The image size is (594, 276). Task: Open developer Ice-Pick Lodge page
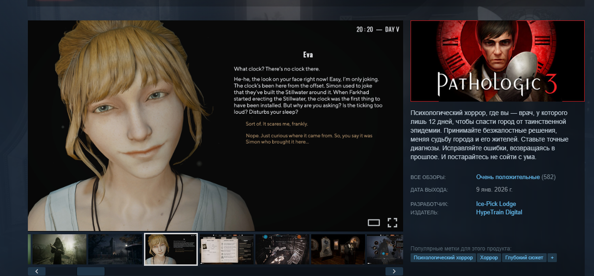496,204
